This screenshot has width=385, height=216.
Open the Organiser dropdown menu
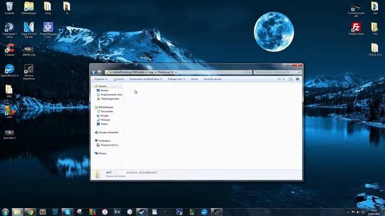point(100,79)
